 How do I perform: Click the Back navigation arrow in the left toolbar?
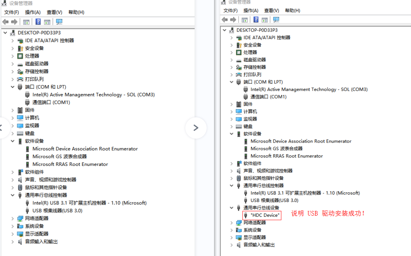click(x=5, y=22)
